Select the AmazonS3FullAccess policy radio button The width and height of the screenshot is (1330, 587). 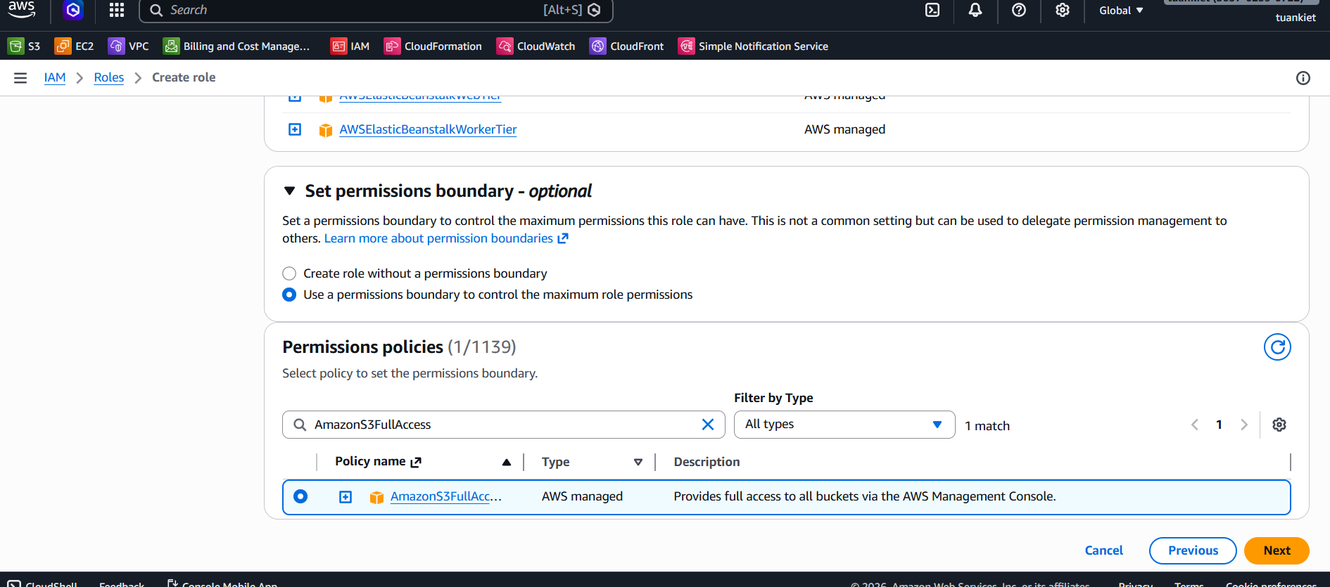[x=300, y=496]
